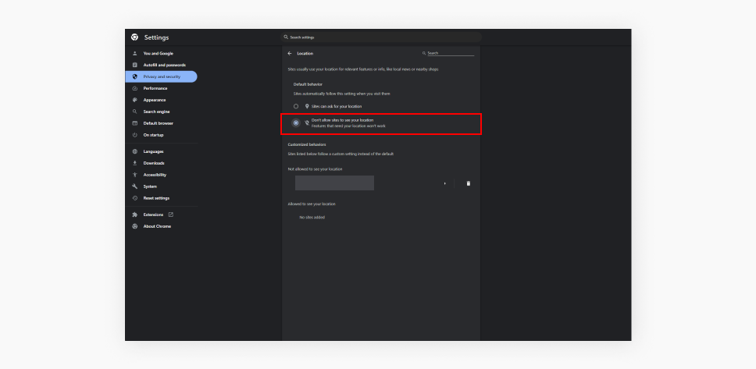
Task: Click the Location page title
Action: [305, 54]
